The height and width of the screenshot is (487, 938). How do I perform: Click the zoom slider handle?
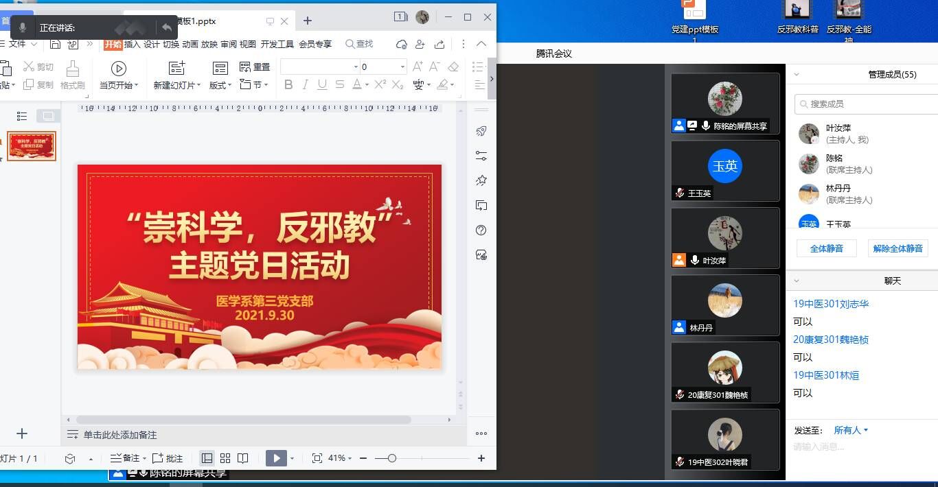coord(391,458)
